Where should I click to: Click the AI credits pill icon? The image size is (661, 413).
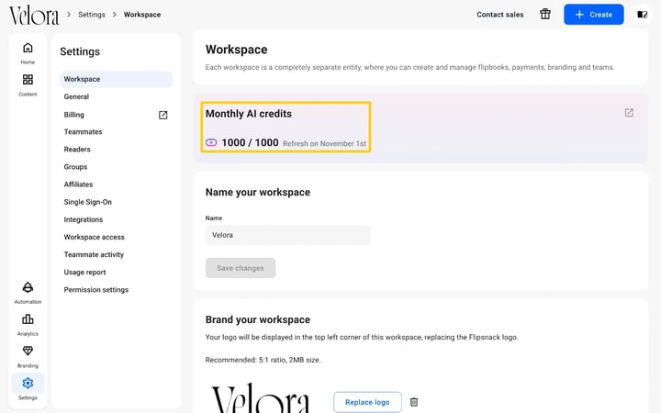point(211,142)
